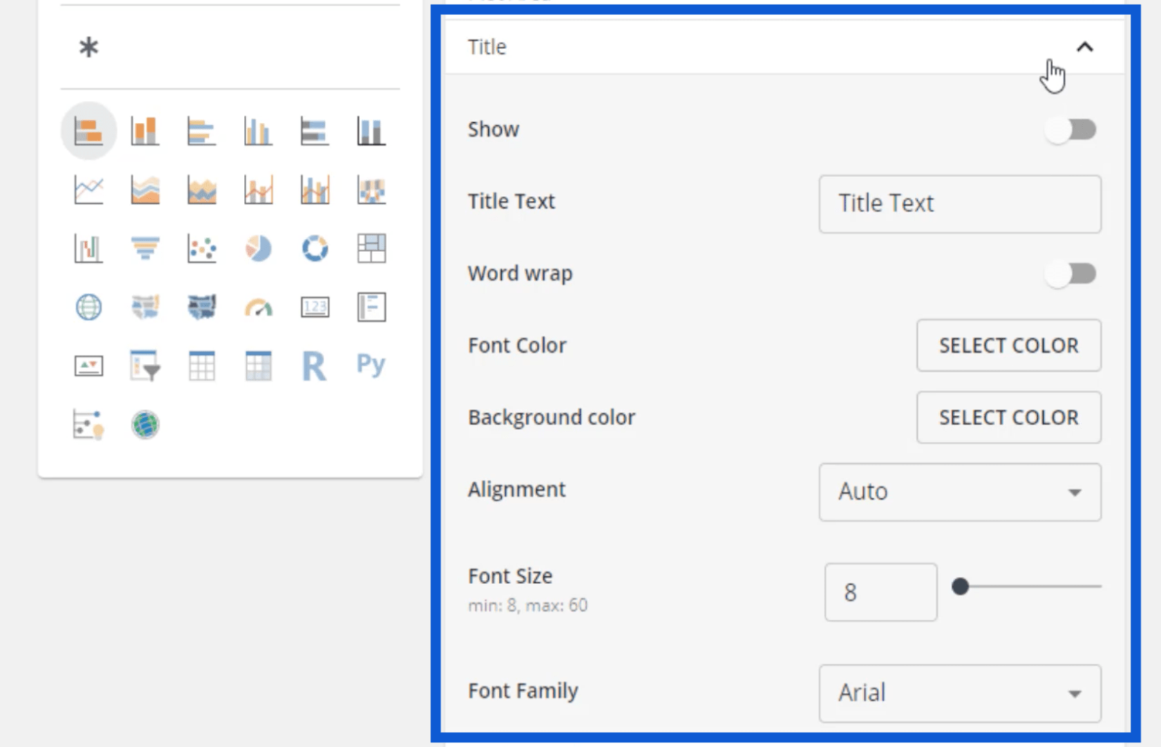The image size is (1161, 747).
Task: Click the Font Size slider handle
Action: 960,587
